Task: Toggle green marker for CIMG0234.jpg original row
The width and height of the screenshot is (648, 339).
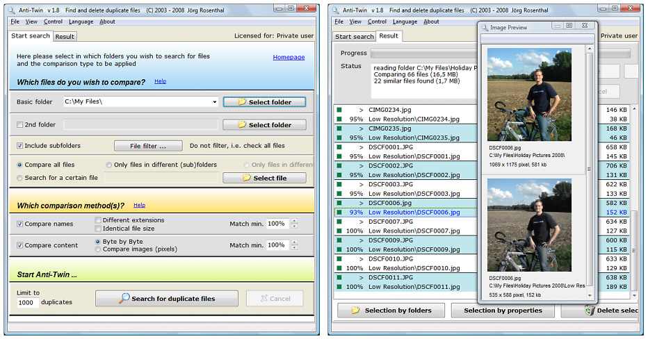Action: coord(339,110)
